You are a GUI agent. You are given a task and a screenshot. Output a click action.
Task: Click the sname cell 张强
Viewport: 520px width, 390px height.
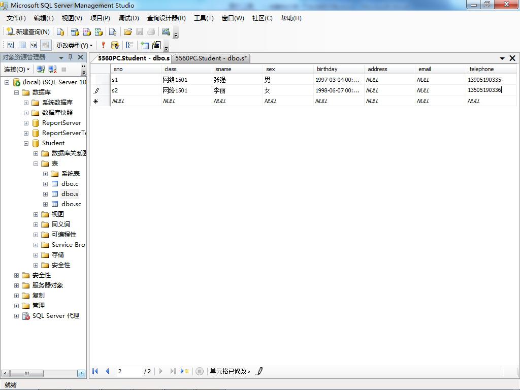237,80
